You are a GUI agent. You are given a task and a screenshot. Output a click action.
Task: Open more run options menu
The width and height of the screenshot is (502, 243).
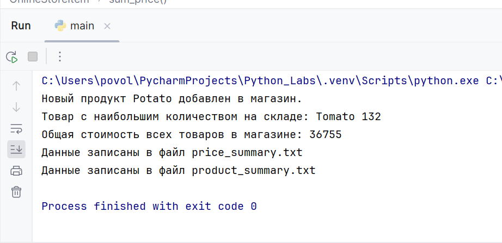(x=59, y=57)
